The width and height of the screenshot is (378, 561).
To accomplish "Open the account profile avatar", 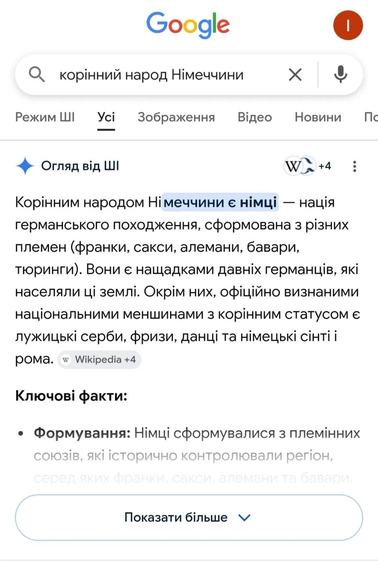I will point(348,25).
